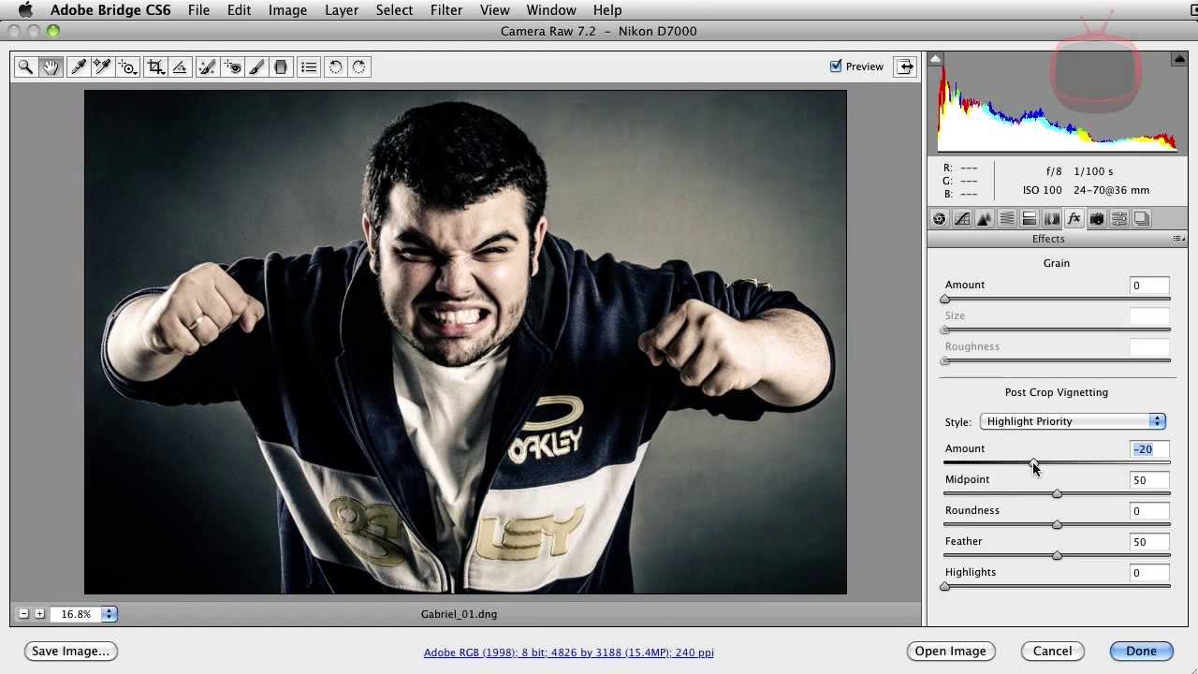The height and width of the screenshot is (674, 1198).
Task: Activate the Red Eye Removal tool
Action: (232, 66)
